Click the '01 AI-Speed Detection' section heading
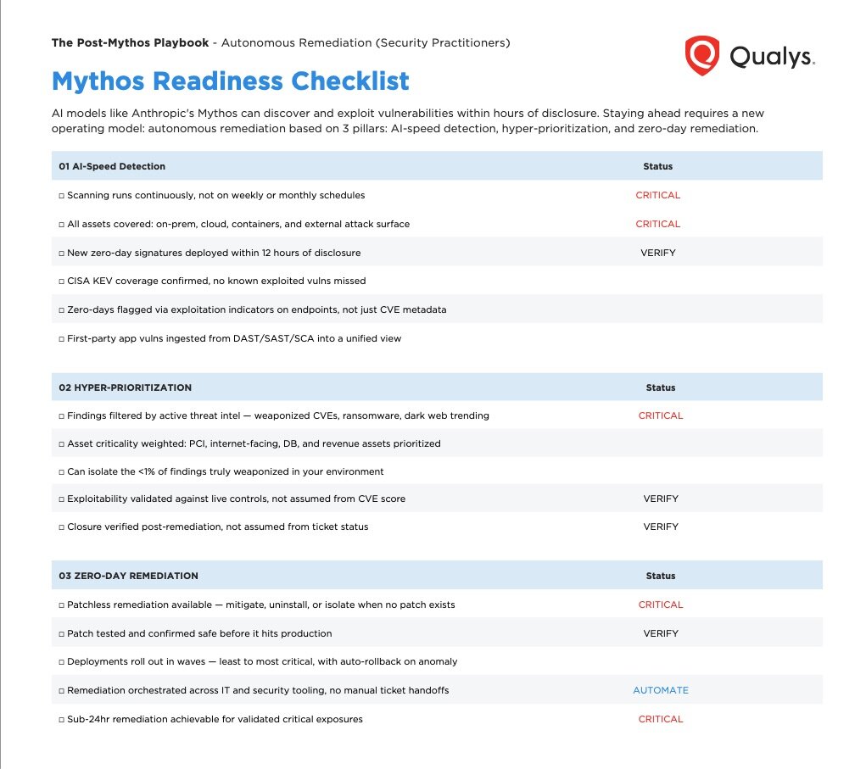 [112, 166]
